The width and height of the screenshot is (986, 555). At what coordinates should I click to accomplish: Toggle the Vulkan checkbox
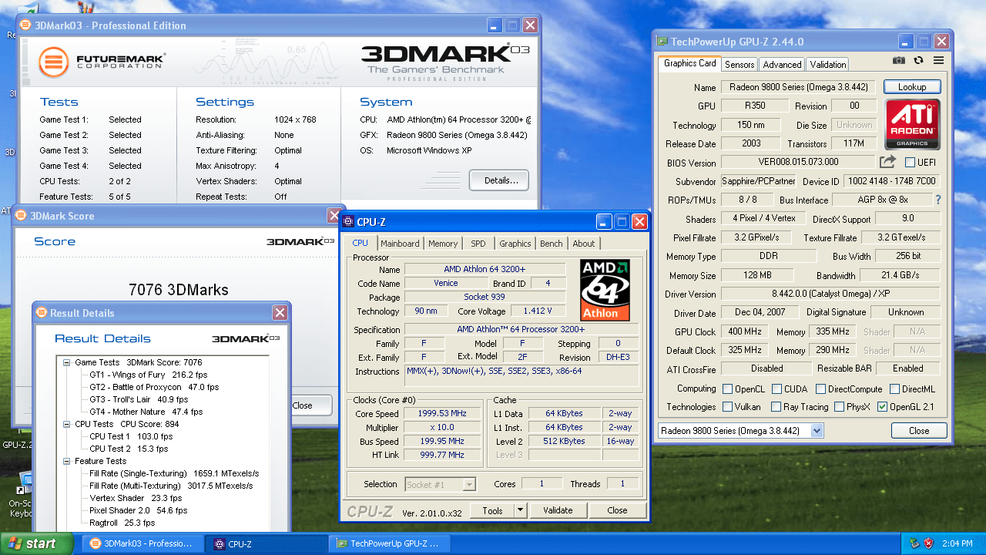point(728,407)
